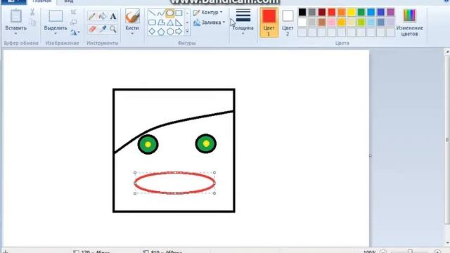Click inside the red ellipse selection
Screen dimensions: 450x253
pyautogui.click(x=174, y=183)
